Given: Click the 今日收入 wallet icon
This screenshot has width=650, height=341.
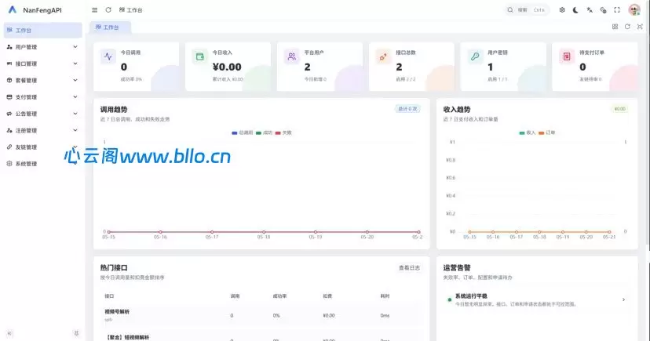Looking at the screenshot, I should (200, 56).
